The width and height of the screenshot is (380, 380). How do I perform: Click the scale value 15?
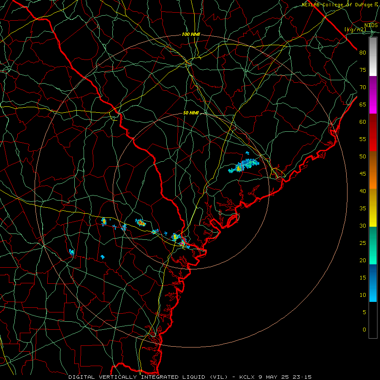pyautogui.click(x=363, y=278)
